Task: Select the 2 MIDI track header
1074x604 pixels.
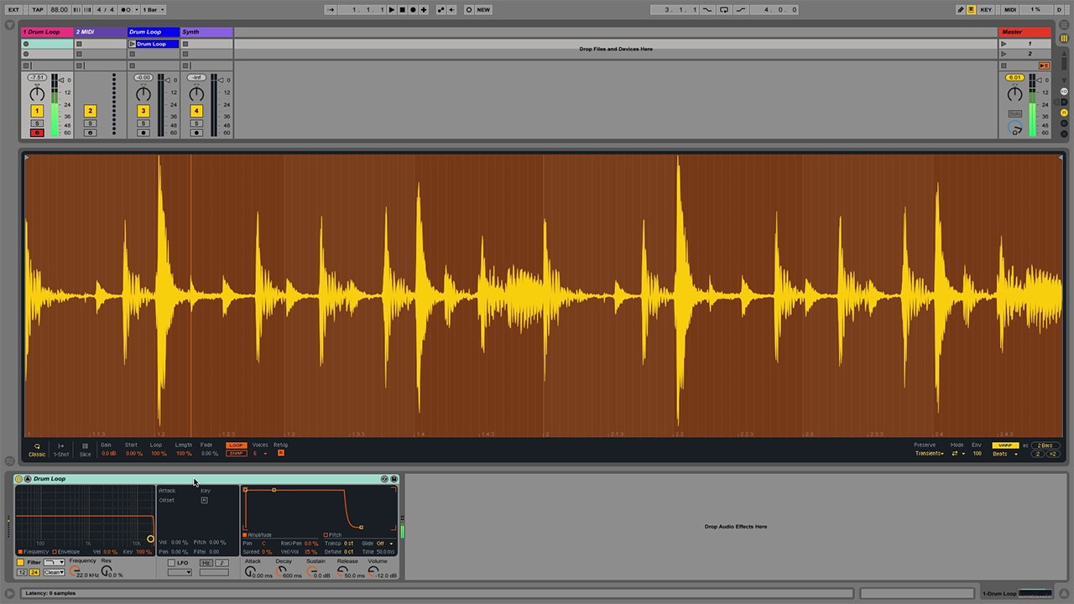Action: [x=99, y=31]
